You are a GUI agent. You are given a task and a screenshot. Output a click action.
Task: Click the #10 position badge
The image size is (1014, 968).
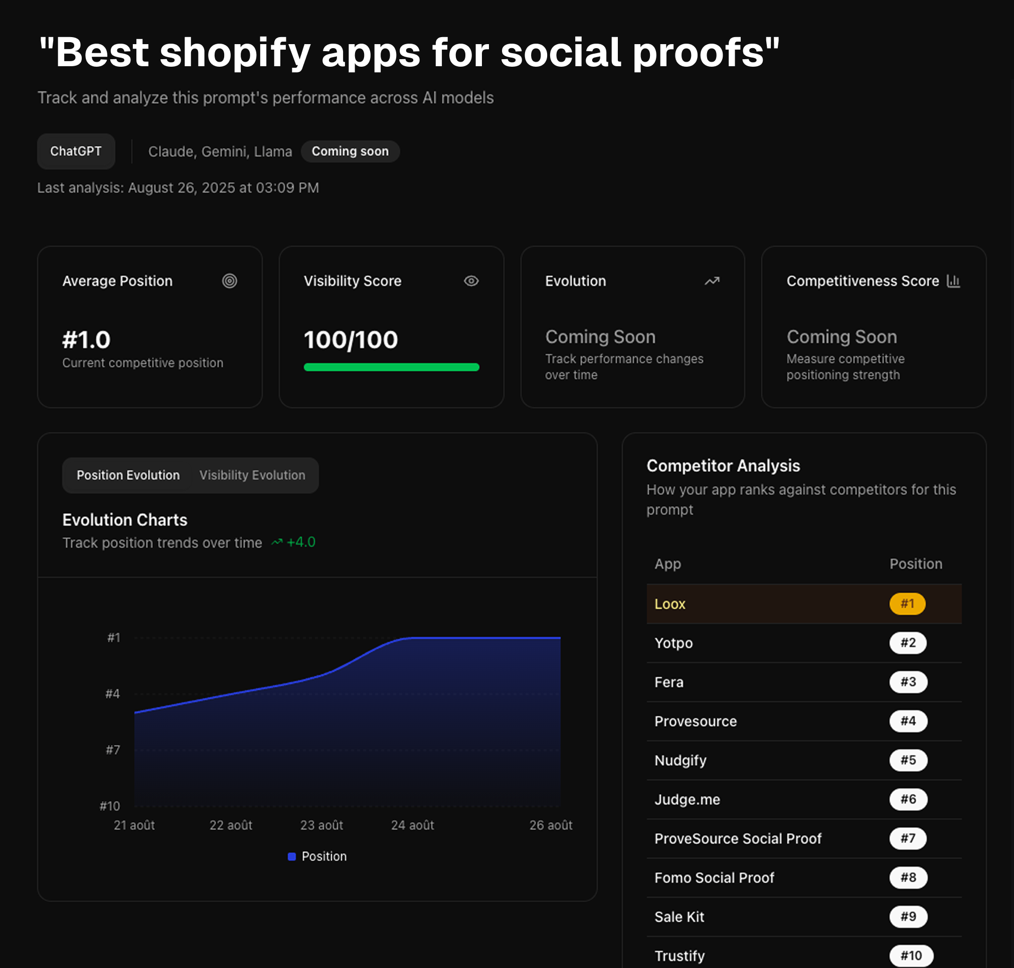pyautogui.click(x=911, y=956)
